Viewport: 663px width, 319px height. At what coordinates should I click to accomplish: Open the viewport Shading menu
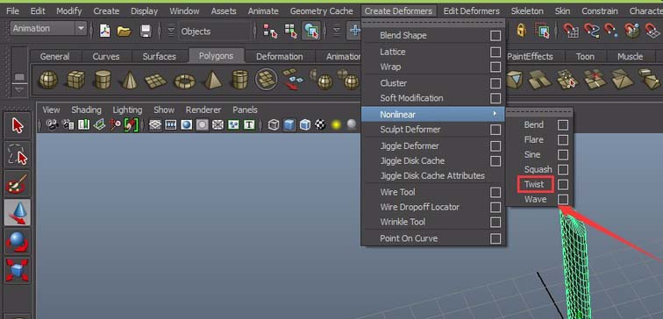tap(86, 110)
